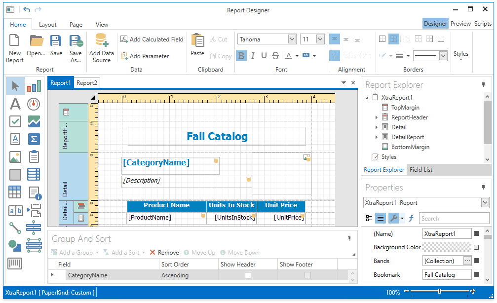Select the Page Info control in toolbox
497x303 pixels.
[34, 192]
